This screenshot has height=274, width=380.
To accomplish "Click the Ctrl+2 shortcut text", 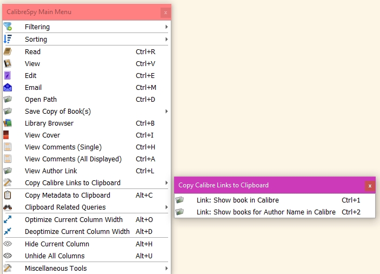I will 351,212.
